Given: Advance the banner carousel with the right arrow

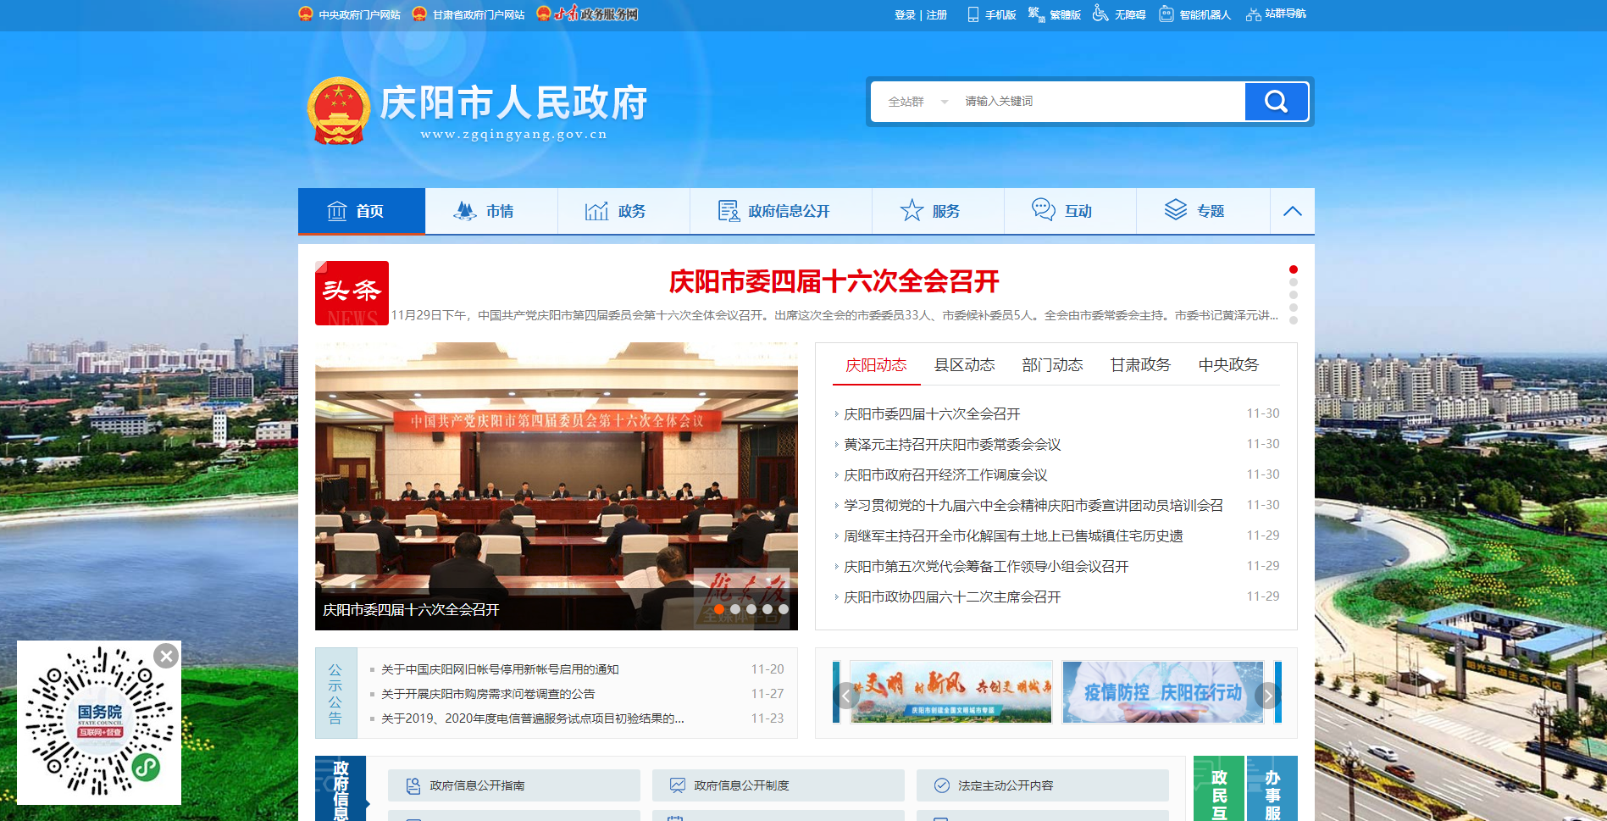Looking at the screenshot, I should tap(1267, 696).
